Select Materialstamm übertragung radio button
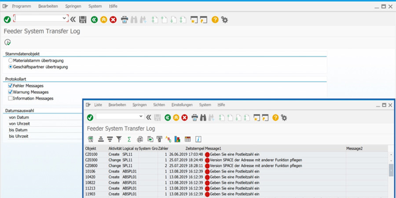396x198 pixels. click(11, 60)
